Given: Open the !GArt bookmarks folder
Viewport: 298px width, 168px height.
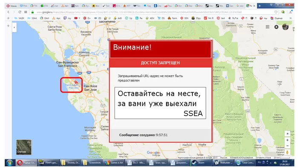Looking at the screenshot, I should click(32, 18).
